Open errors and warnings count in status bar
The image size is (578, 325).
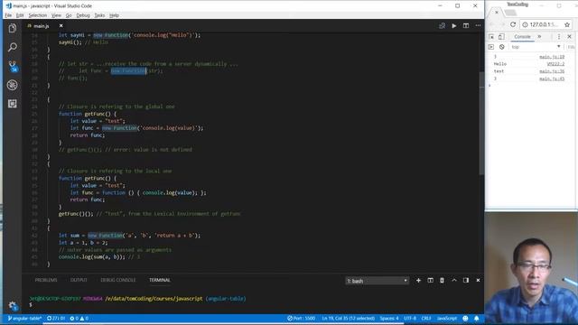click(79, 319)
